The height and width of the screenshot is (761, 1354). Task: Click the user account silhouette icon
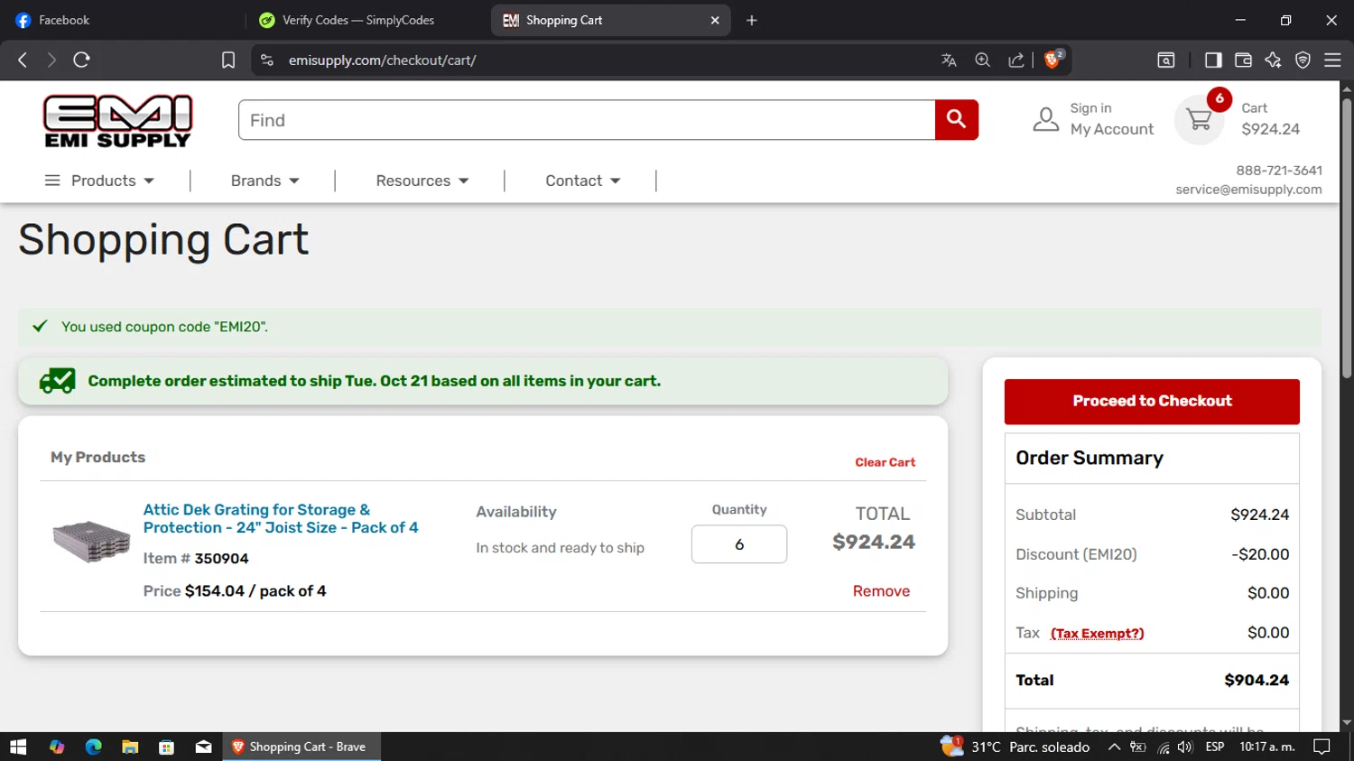tap(1045, 119)
